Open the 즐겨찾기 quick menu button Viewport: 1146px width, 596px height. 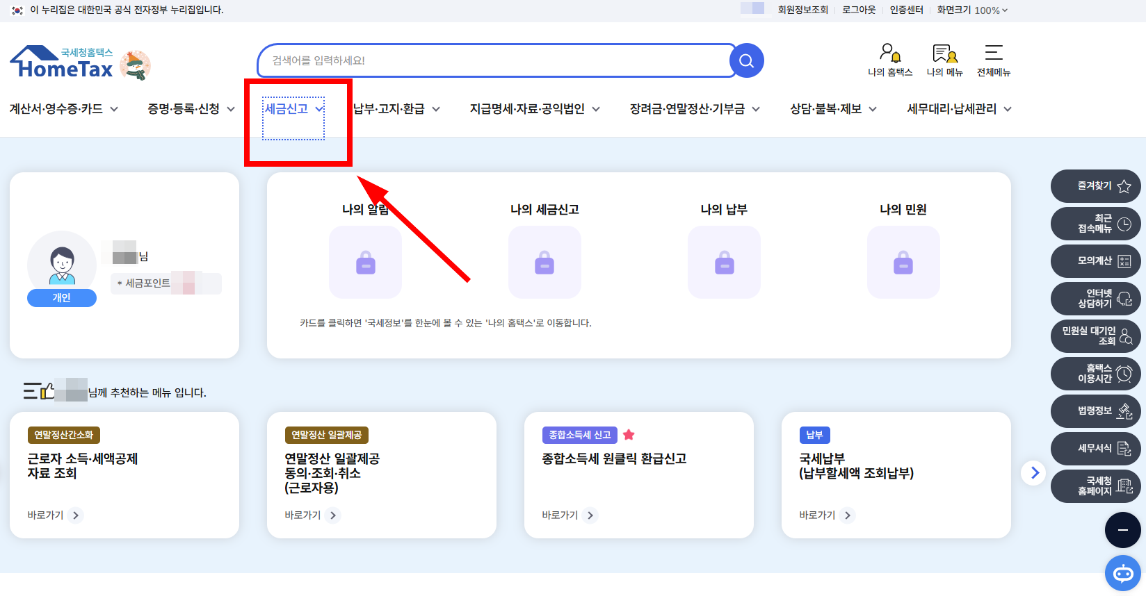pyautogui.click(x=1095, y=186)
